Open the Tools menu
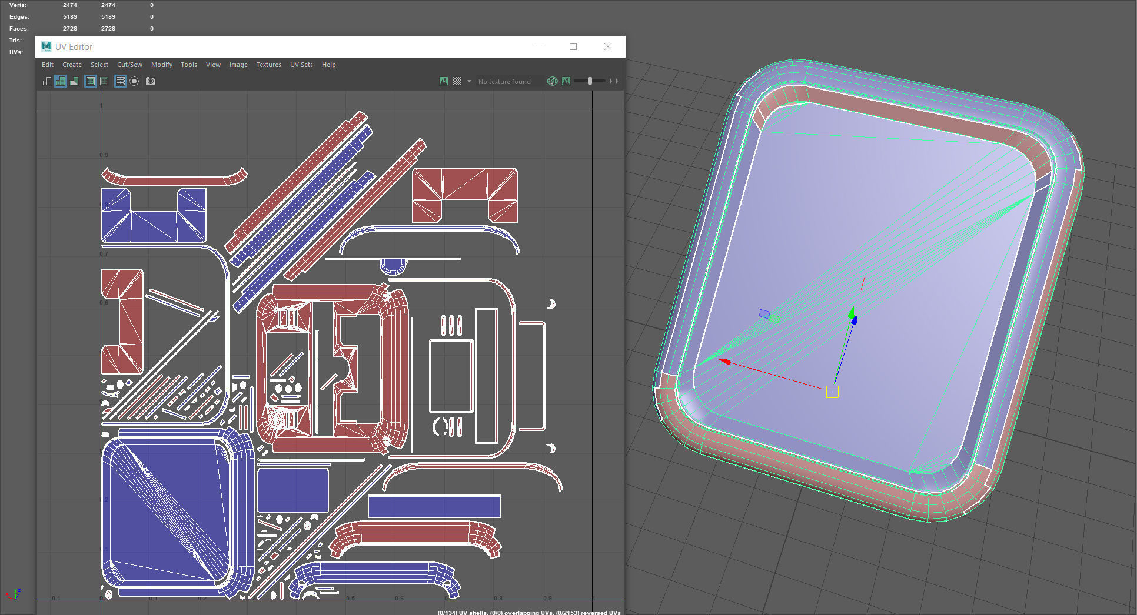The height and width of the screenshot is (615, 1137). pyautogui.click(x=189, y=65)
